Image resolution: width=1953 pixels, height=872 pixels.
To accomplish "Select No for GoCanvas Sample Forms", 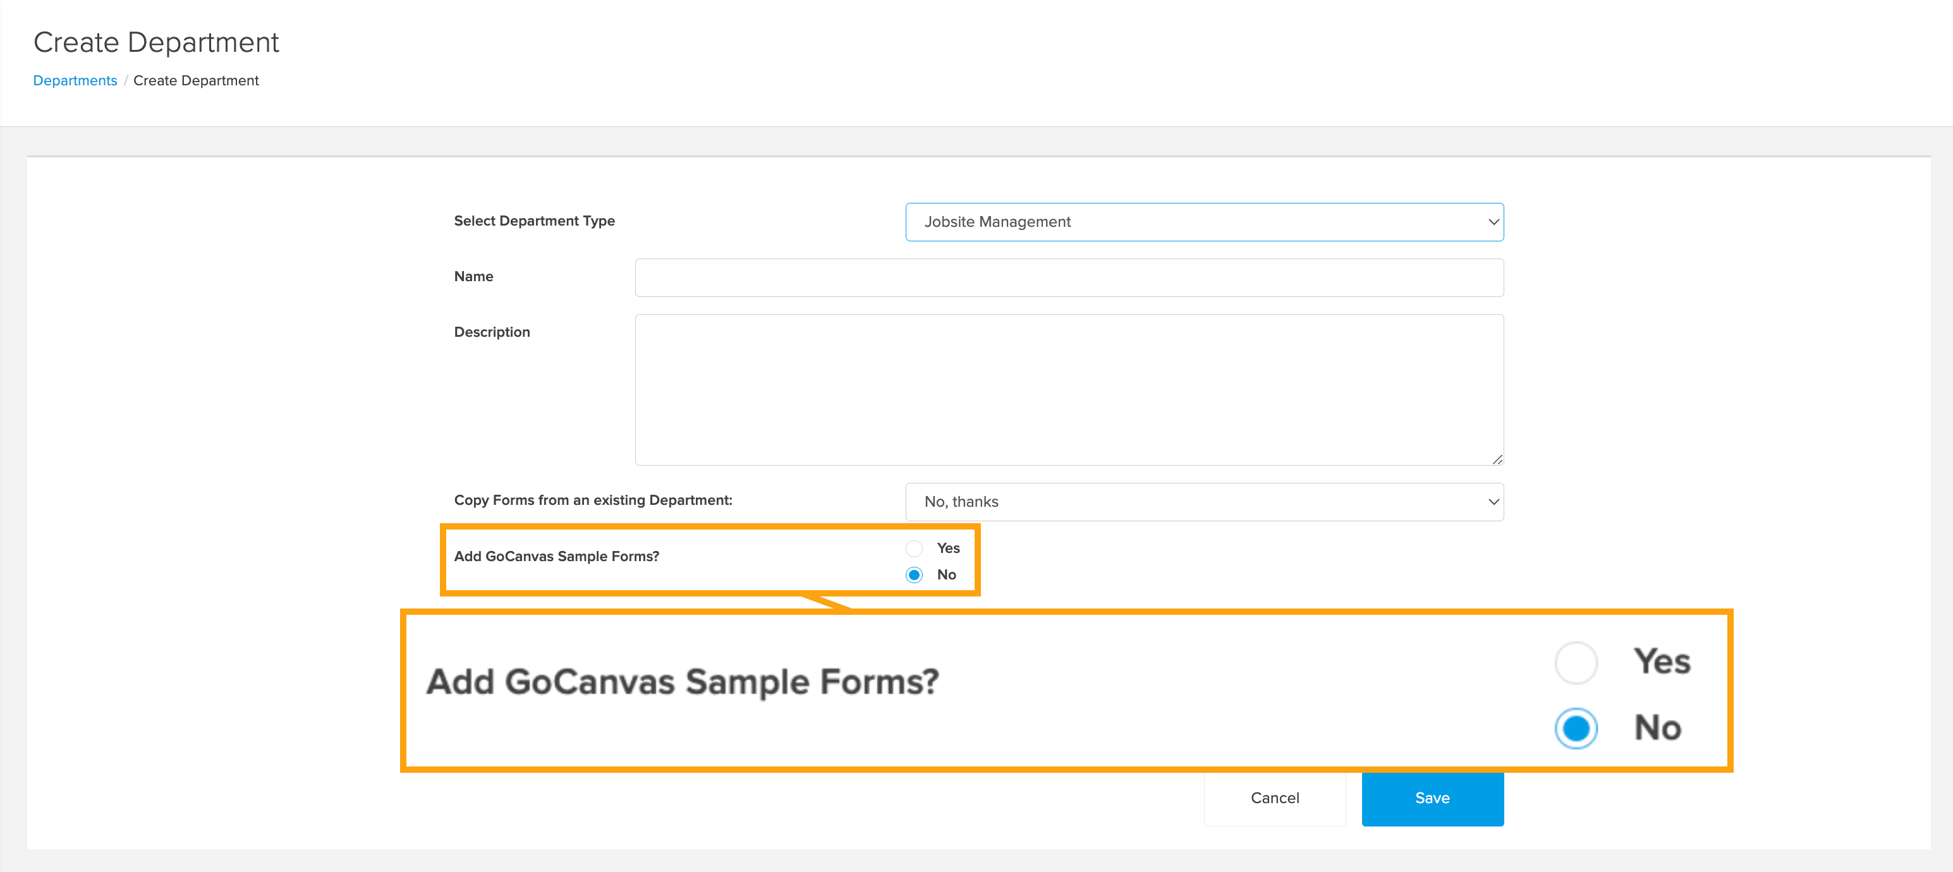I will [913, 575].
